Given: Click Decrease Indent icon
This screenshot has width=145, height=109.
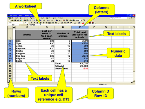Looking at the screenshot, I should click(68, 23).
